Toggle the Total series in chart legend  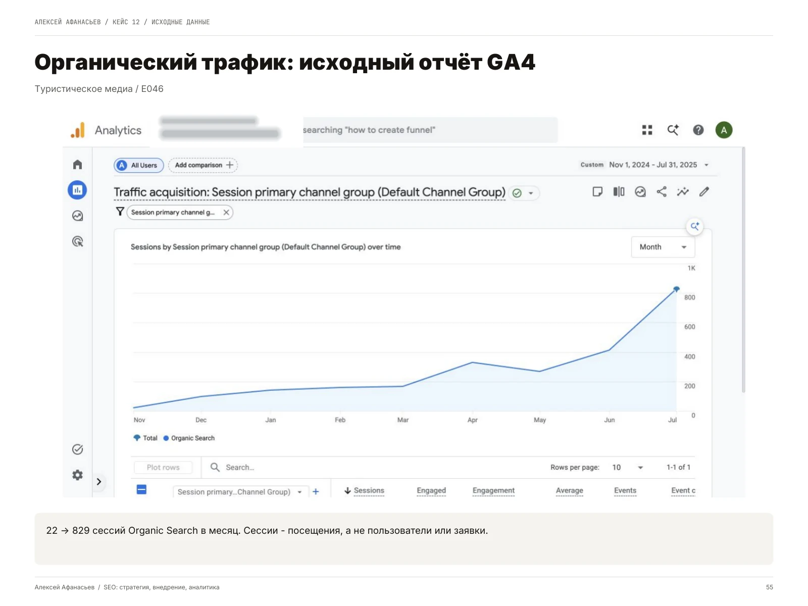145,438
